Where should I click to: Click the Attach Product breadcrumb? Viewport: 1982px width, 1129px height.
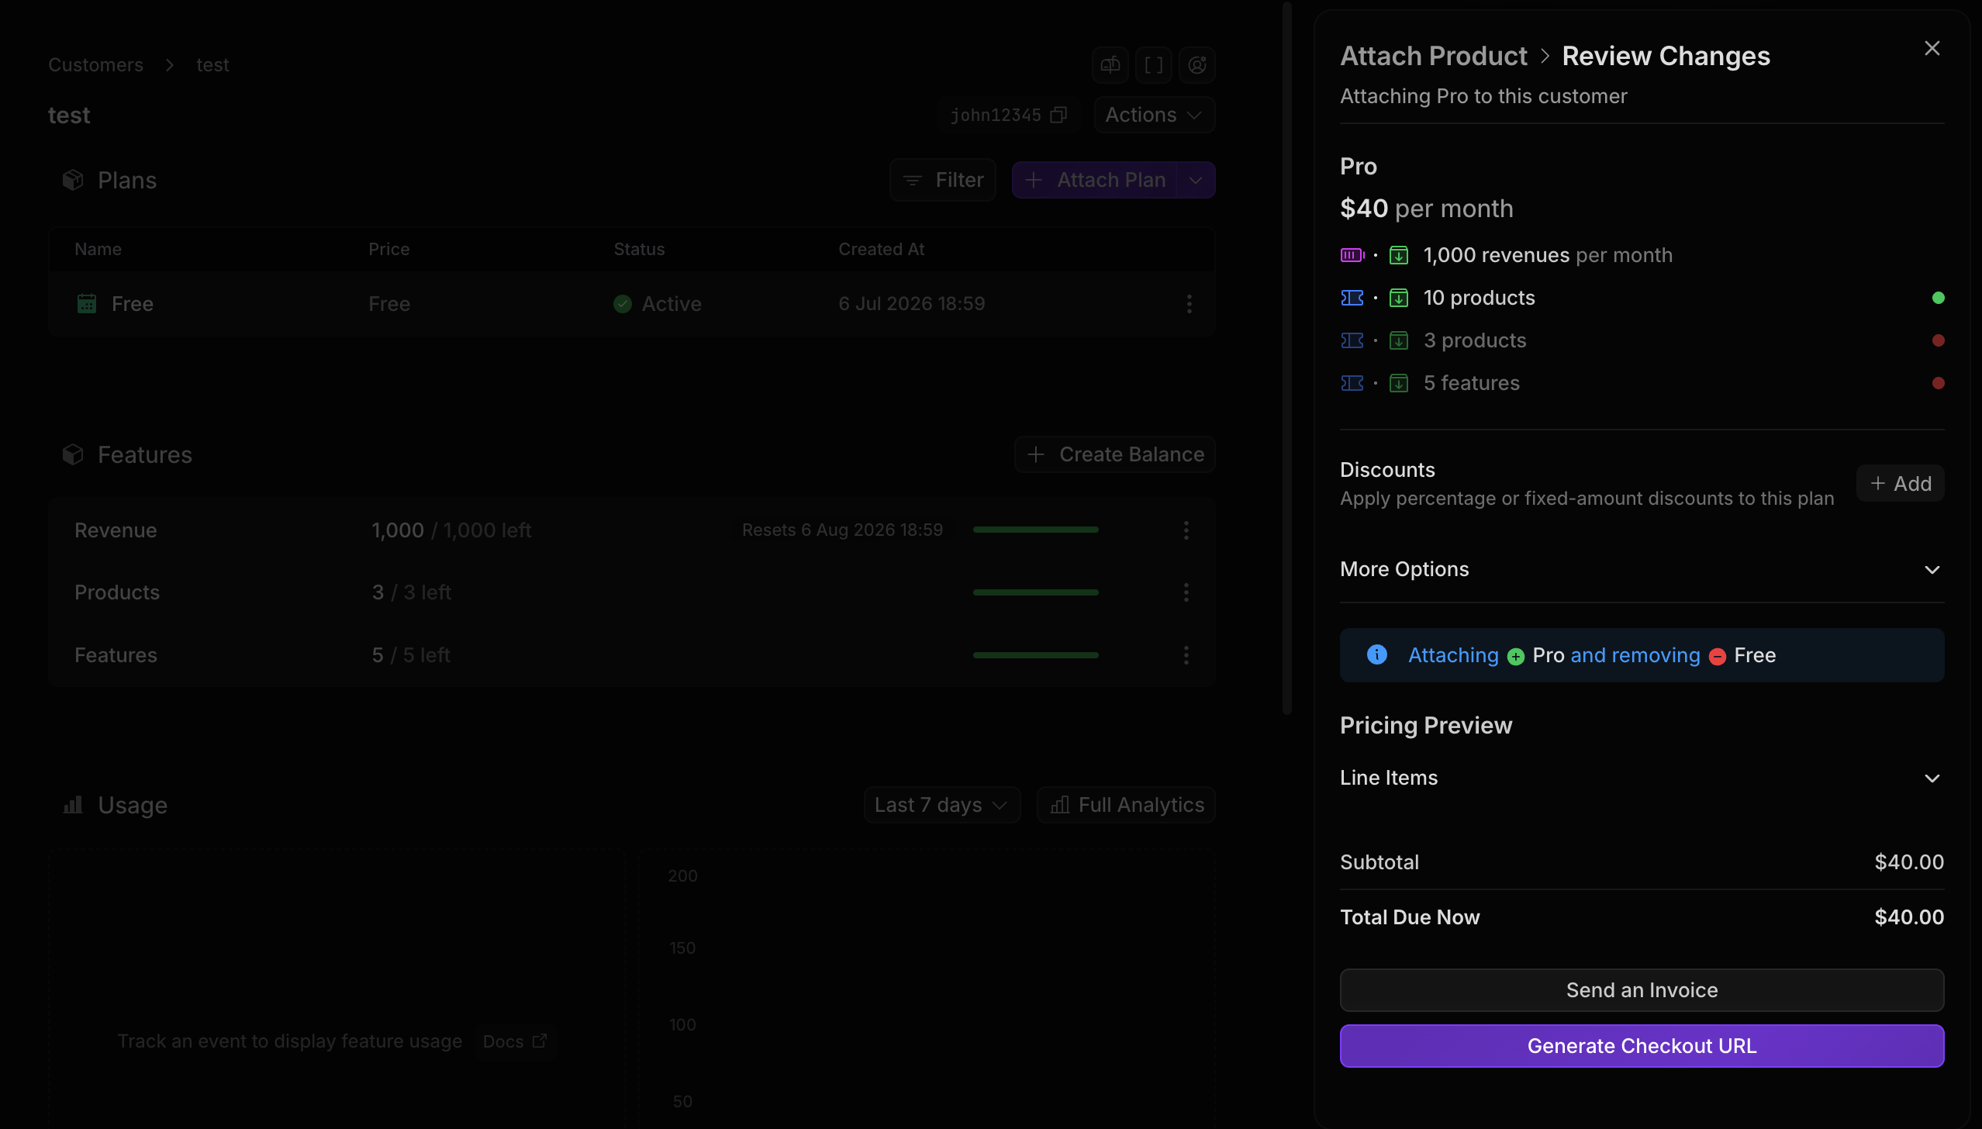point(1434,56)
